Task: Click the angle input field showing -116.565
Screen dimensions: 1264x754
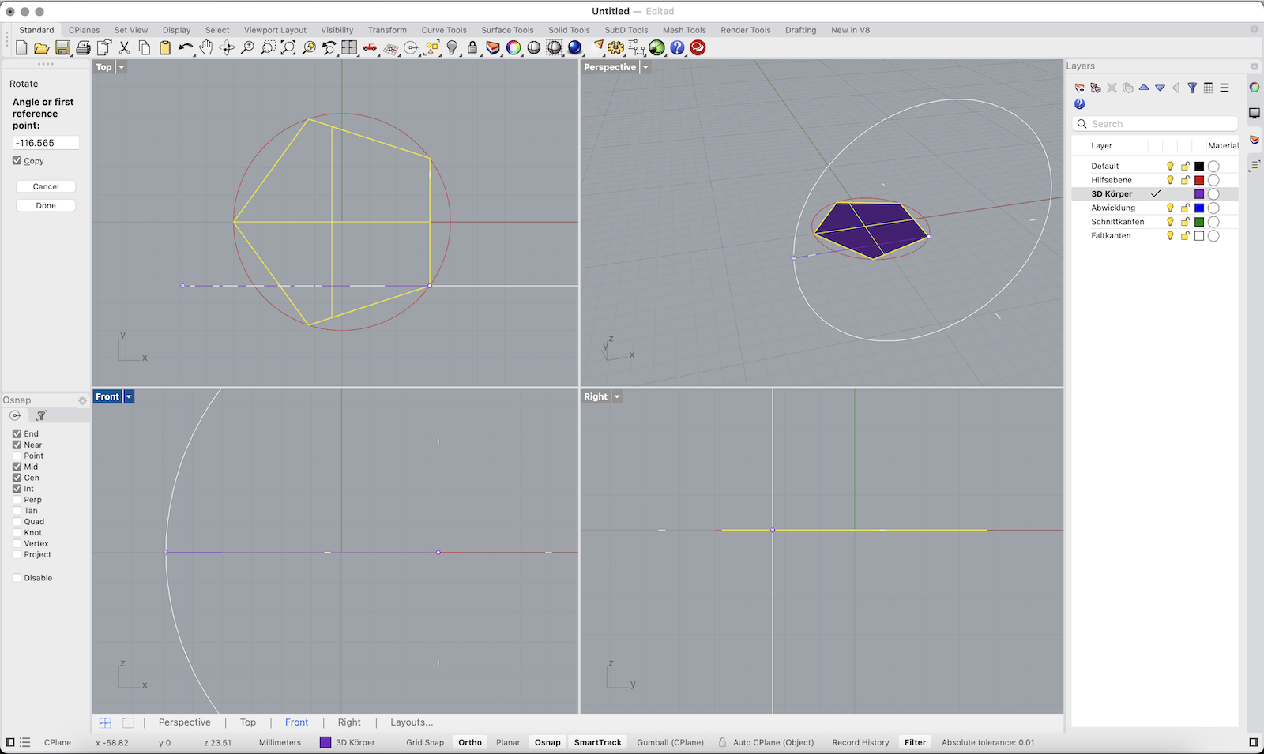Action: (x=46, y=143)
